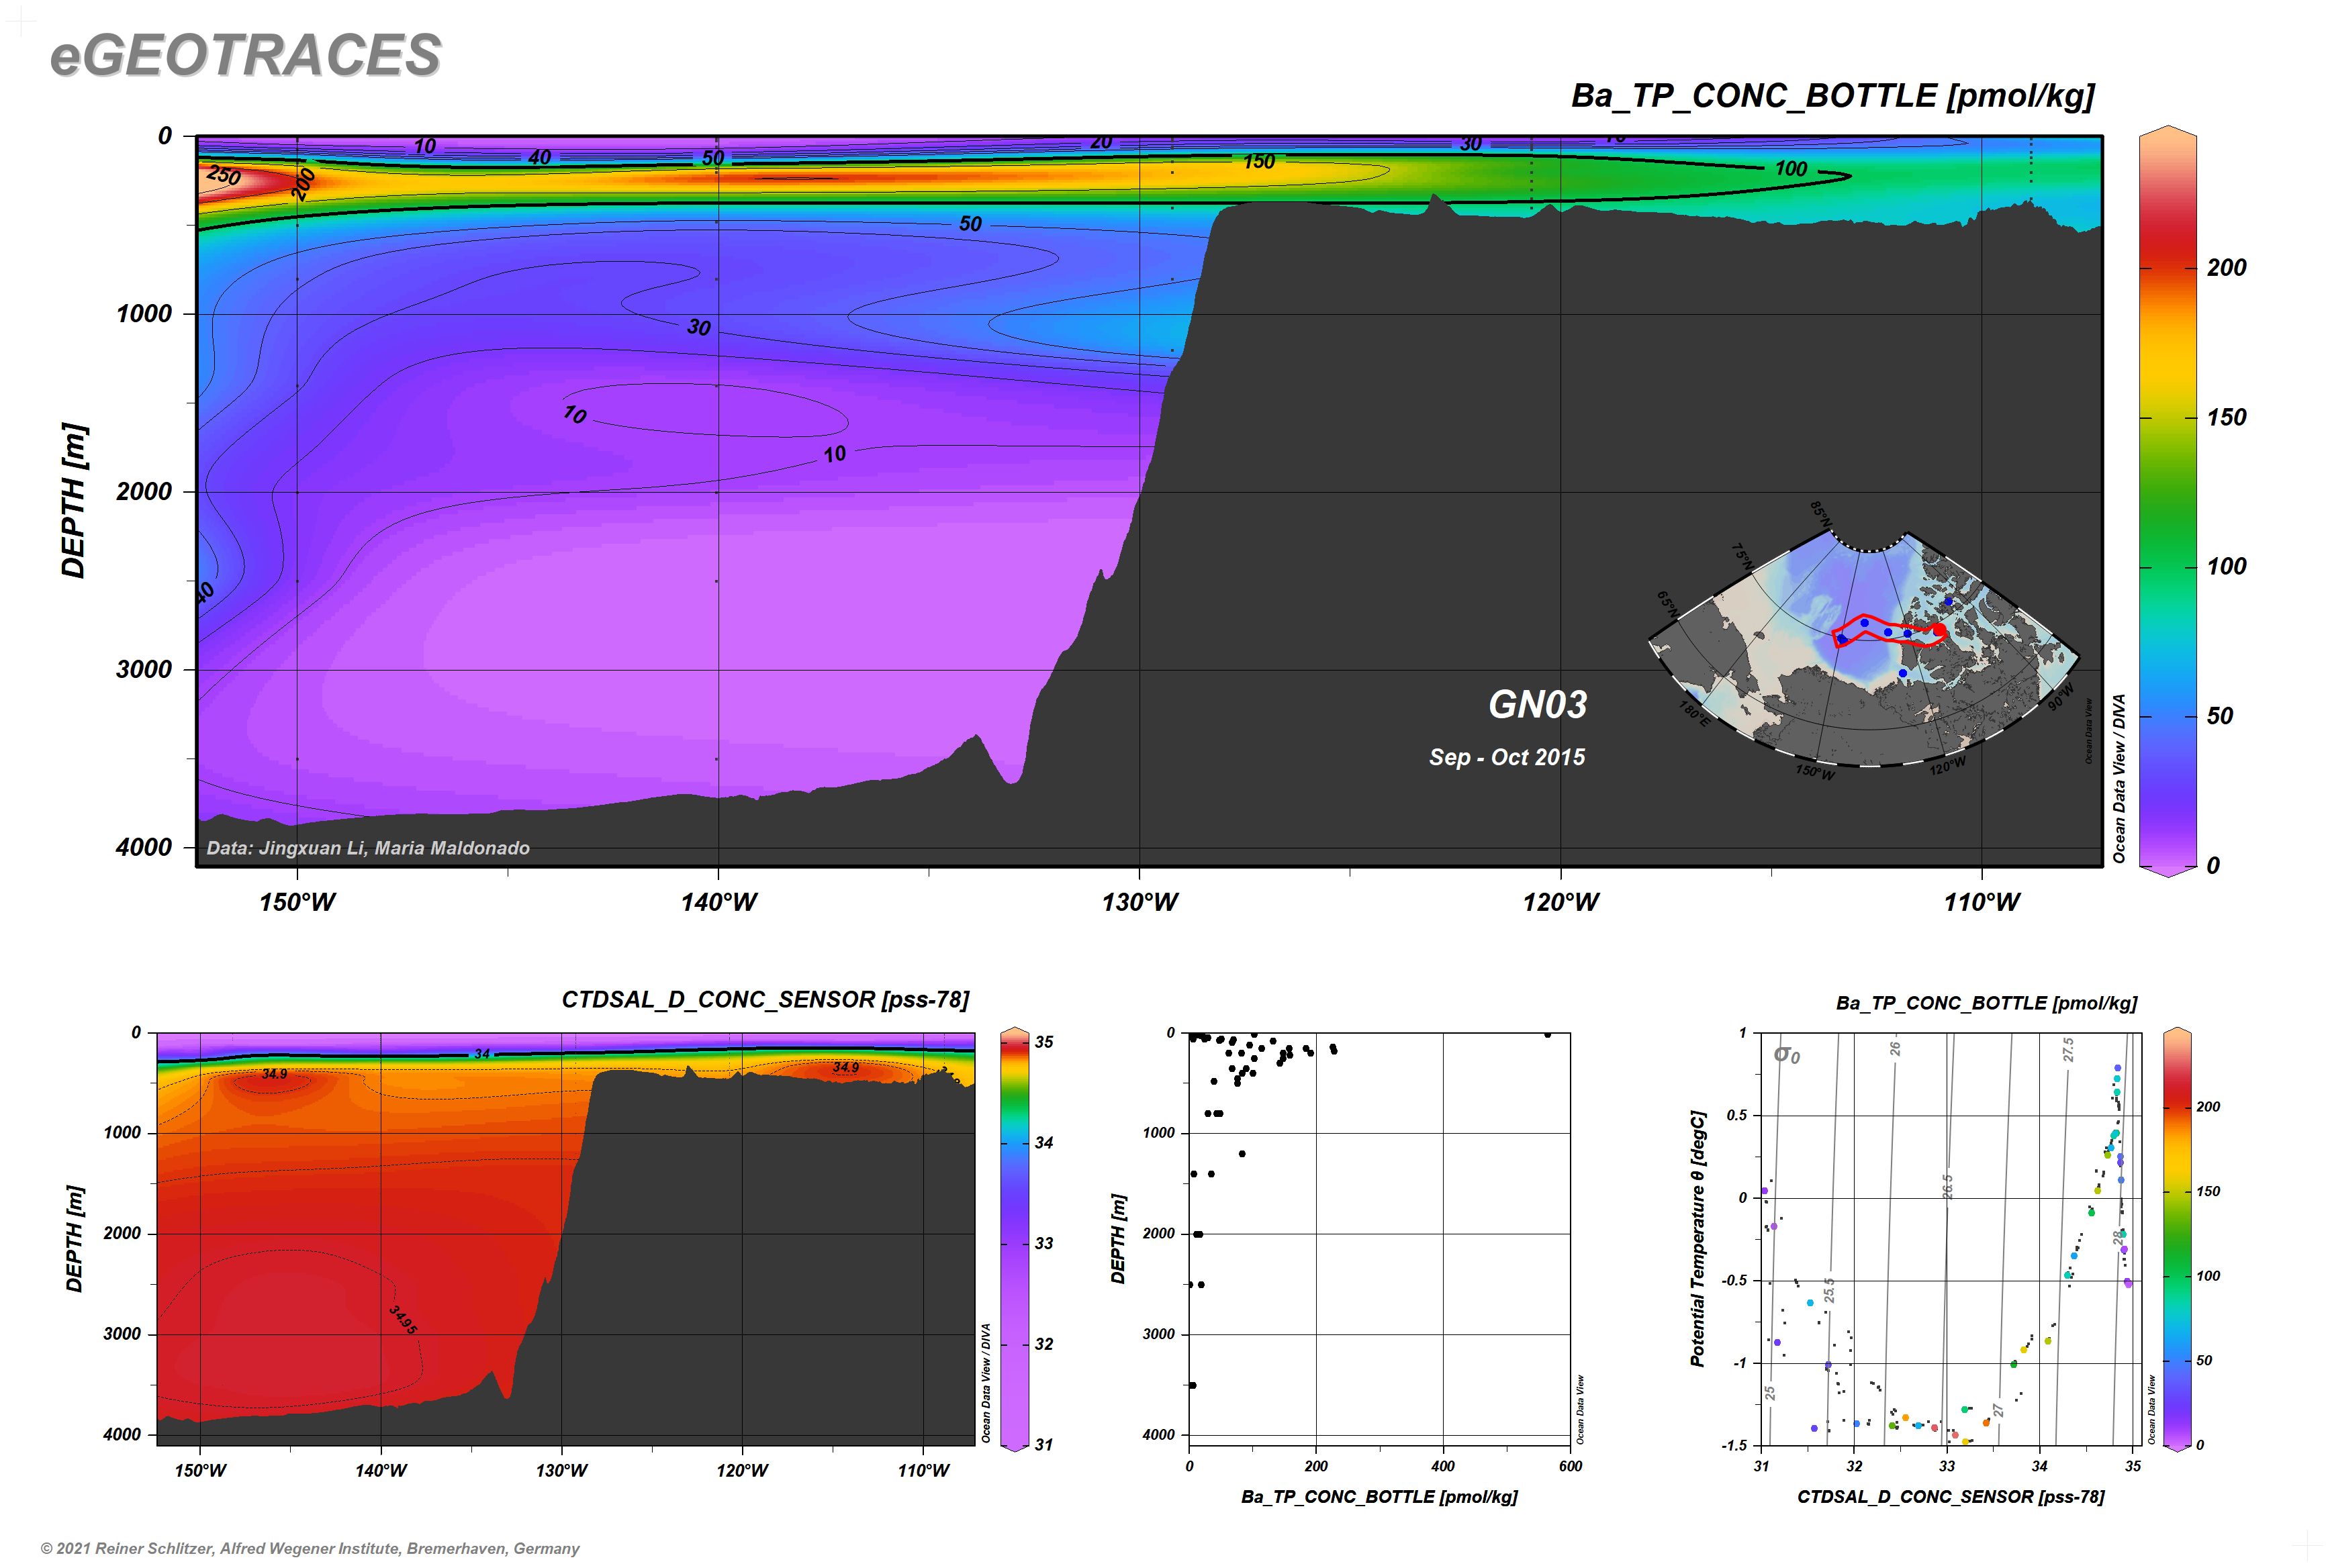This screenshot has height=1568, width=2328.
Task: Select the GN03 cruise label
Action: (x=1538, y=704)
